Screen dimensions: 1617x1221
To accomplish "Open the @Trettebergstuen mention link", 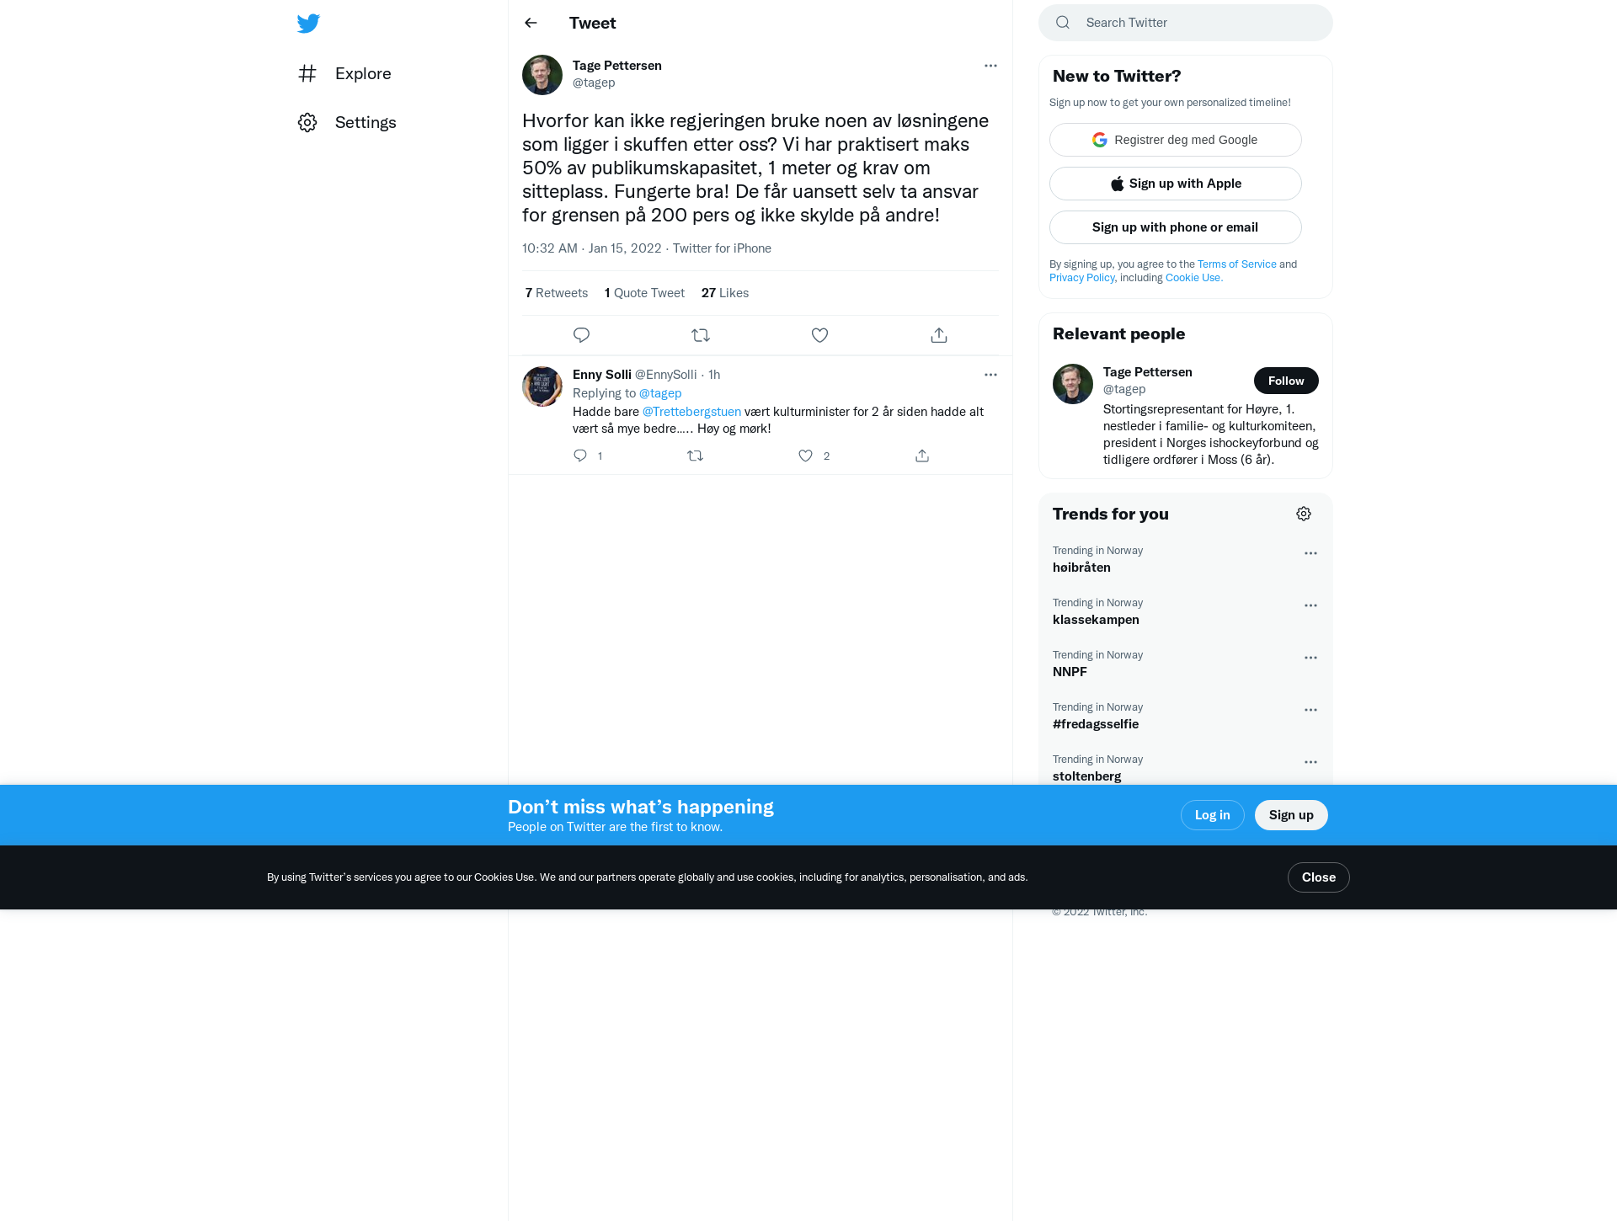I will pyautogui.click(x=691, y=412).
